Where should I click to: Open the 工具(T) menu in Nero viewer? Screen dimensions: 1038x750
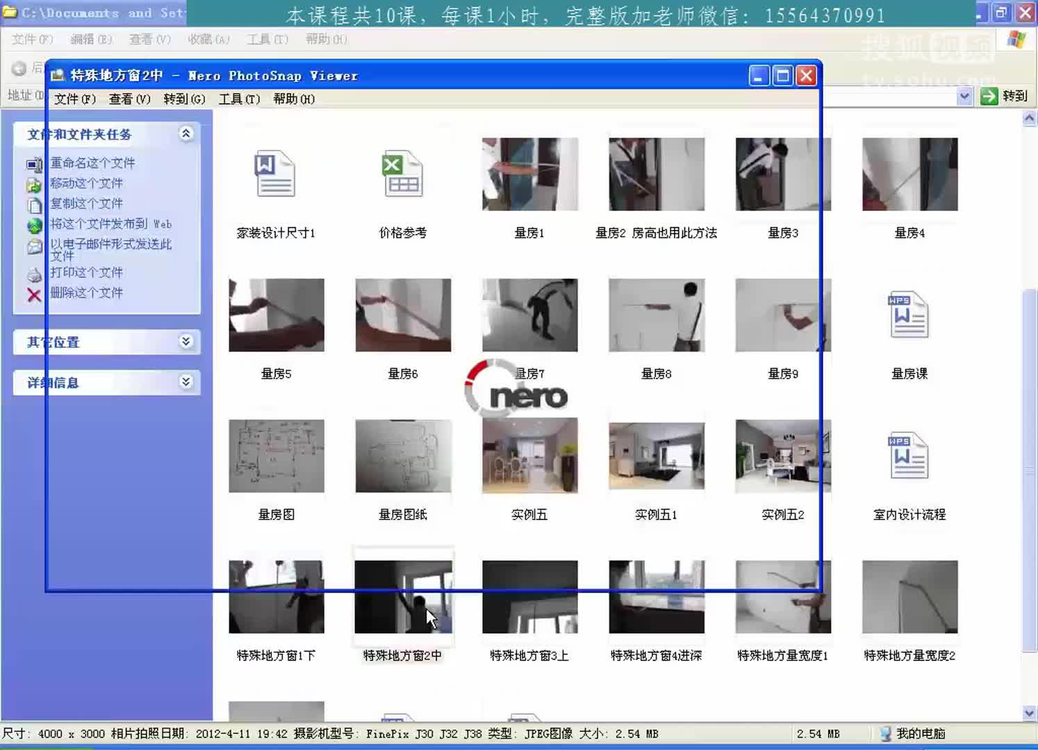[238, 99]
